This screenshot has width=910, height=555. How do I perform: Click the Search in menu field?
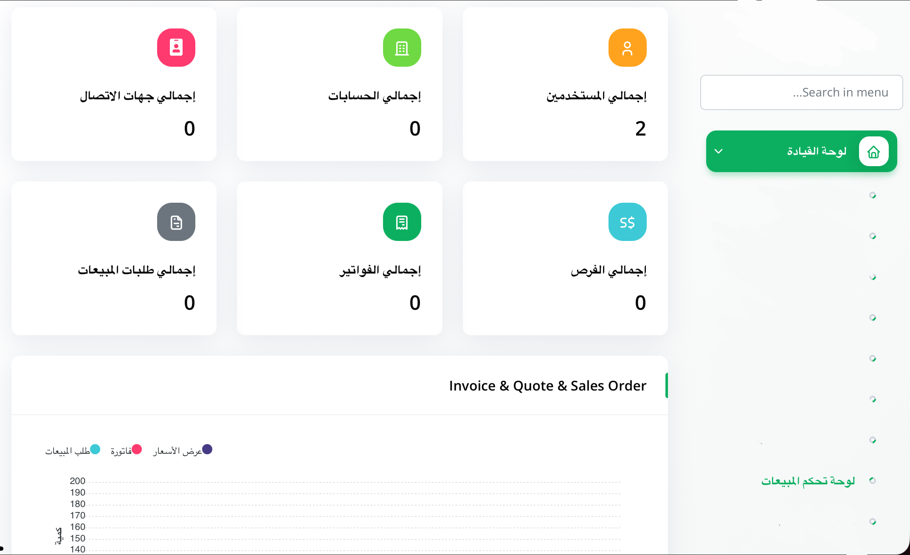[801, 92]
